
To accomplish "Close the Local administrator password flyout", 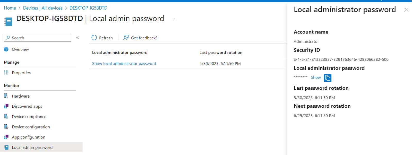I will (x=406, y=10).
